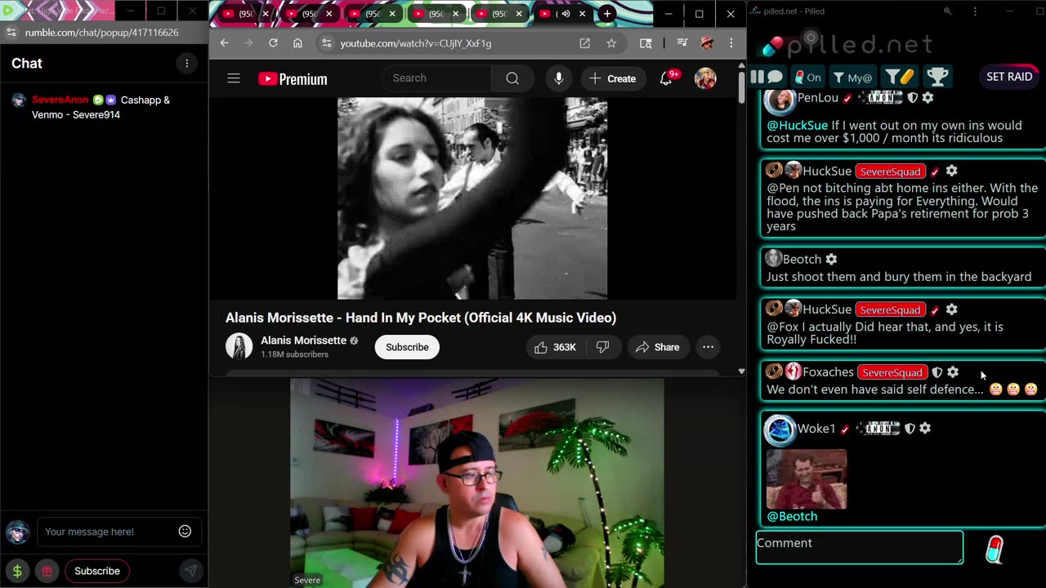Open browser media controls music-note icon
Screen dimensions: 1046x588
[x=682, y=43]
